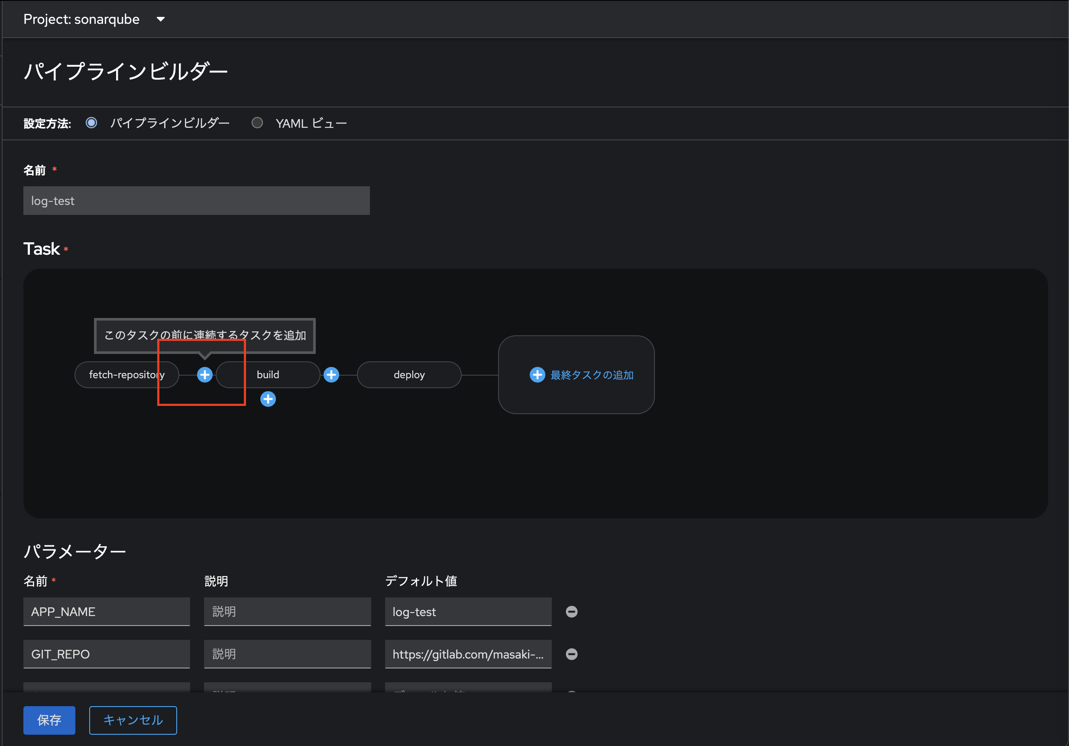
Task: Click the plus icon before the build task
Action: pyautogui.click(x=204, y=374)
